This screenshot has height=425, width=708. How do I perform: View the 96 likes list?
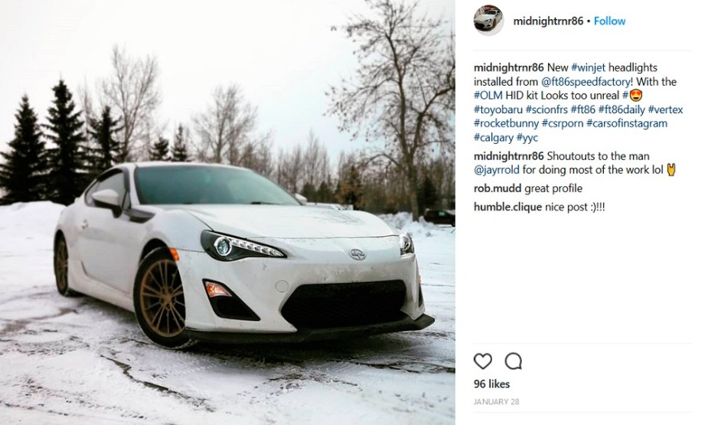(491, 384)
